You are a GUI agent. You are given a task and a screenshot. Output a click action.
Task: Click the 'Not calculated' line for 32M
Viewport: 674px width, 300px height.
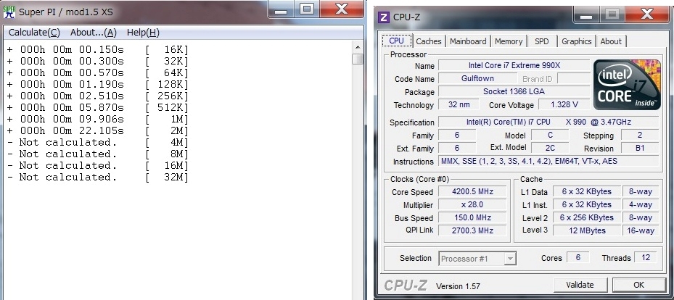[97, 178]
